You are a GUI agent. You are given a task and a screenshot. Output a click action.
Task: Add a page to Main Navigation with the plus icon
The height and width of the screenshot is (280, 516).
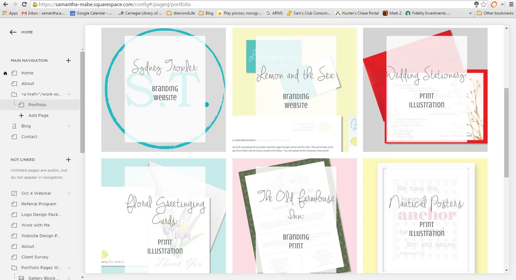click(x=68, y=61)
